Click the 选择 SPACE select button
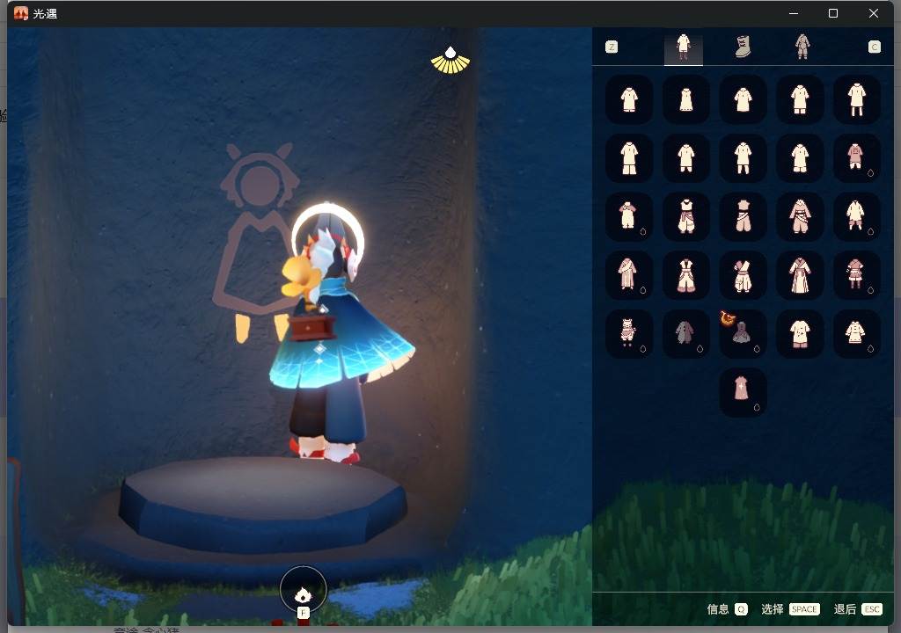 (x=791, y=609)
